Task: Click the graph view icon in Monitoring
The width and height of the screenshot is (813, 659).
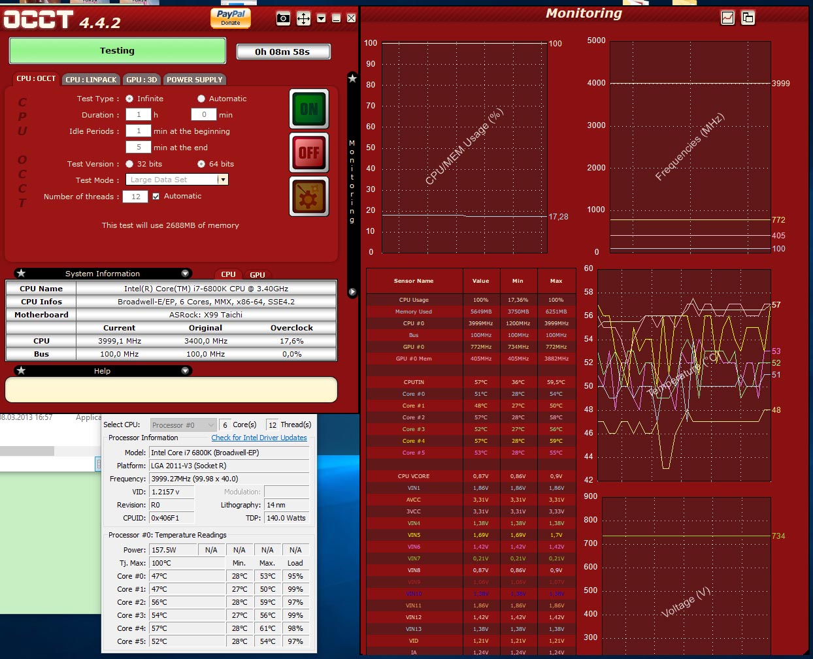Action: pos(727,18)
